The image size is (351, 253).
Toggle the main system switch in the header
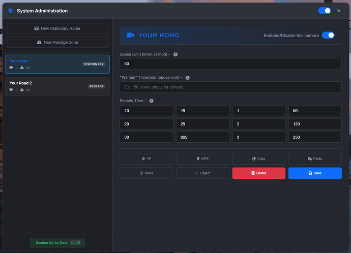325,11
